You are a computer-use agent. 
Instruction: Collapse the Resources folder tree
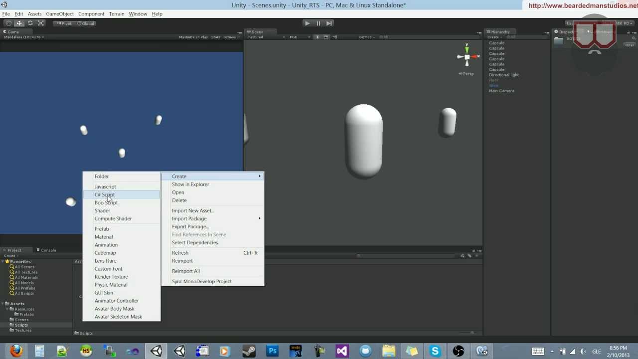(x=8, y=309)
